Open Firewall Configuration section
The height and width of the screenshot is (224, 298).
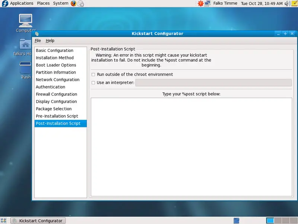pyautogui.click(x=61, y=94)
